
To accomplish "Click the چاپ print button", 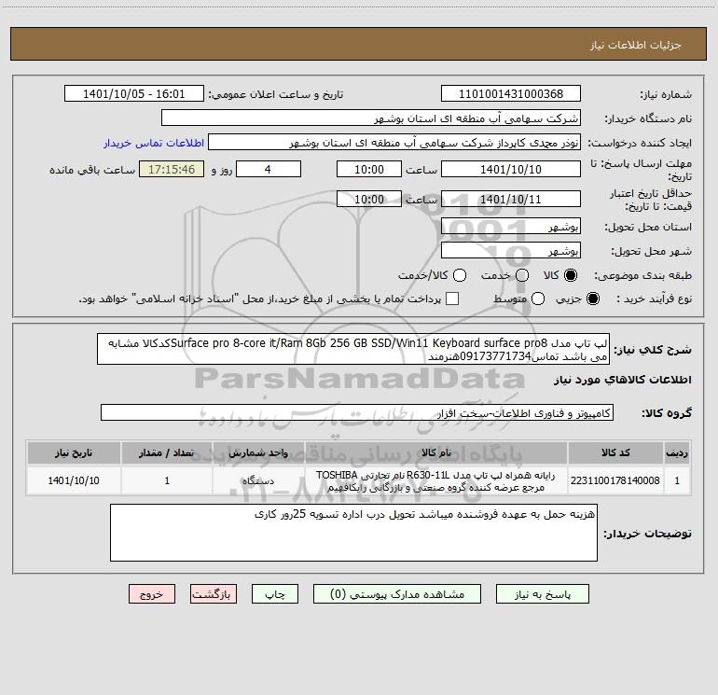I will [275, 594].
